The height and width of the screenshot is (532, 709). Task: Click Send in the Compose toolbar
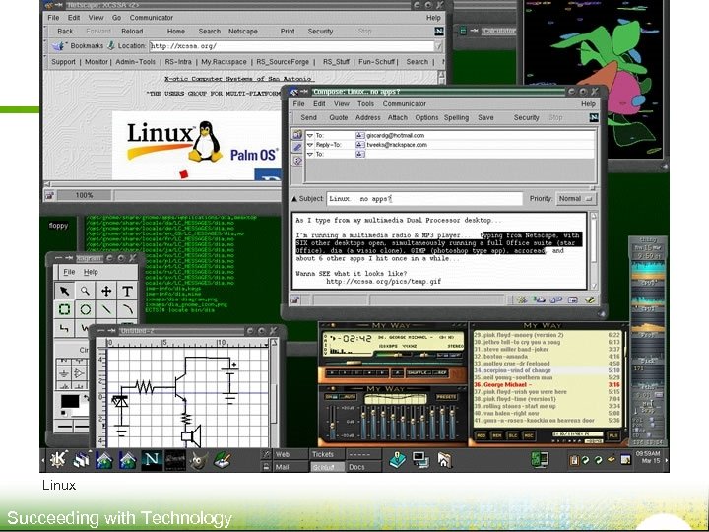(x=308, y=117)
